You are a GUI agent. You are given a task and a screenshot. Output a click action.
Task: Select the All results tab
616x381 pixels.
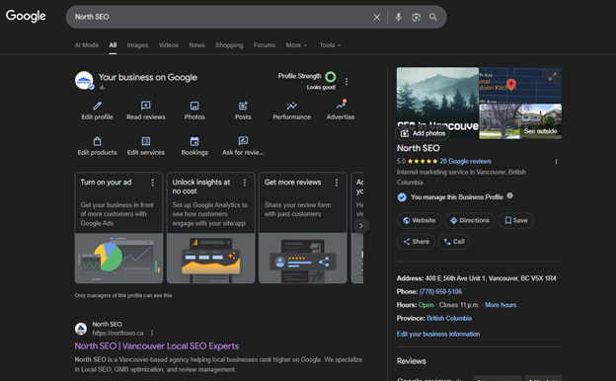tap(113, 45)
